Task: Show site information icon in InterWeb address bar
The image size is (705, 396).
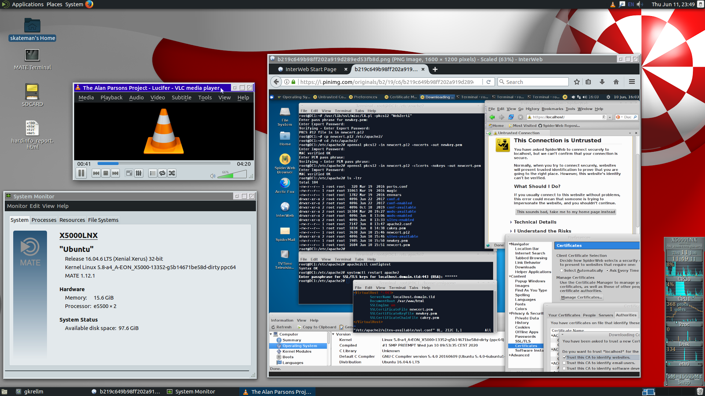Action: (x=287, y=82)
